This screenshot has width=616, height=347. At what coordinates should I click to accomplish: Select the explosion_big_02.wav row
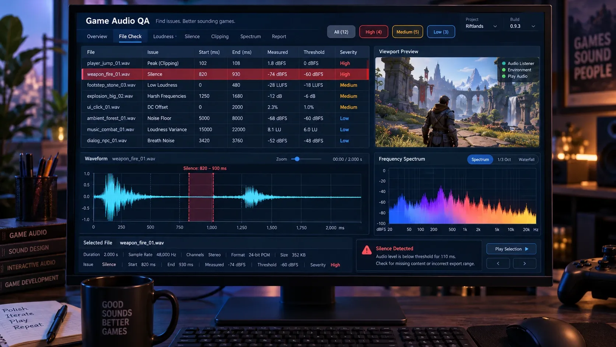coord(225,96)
